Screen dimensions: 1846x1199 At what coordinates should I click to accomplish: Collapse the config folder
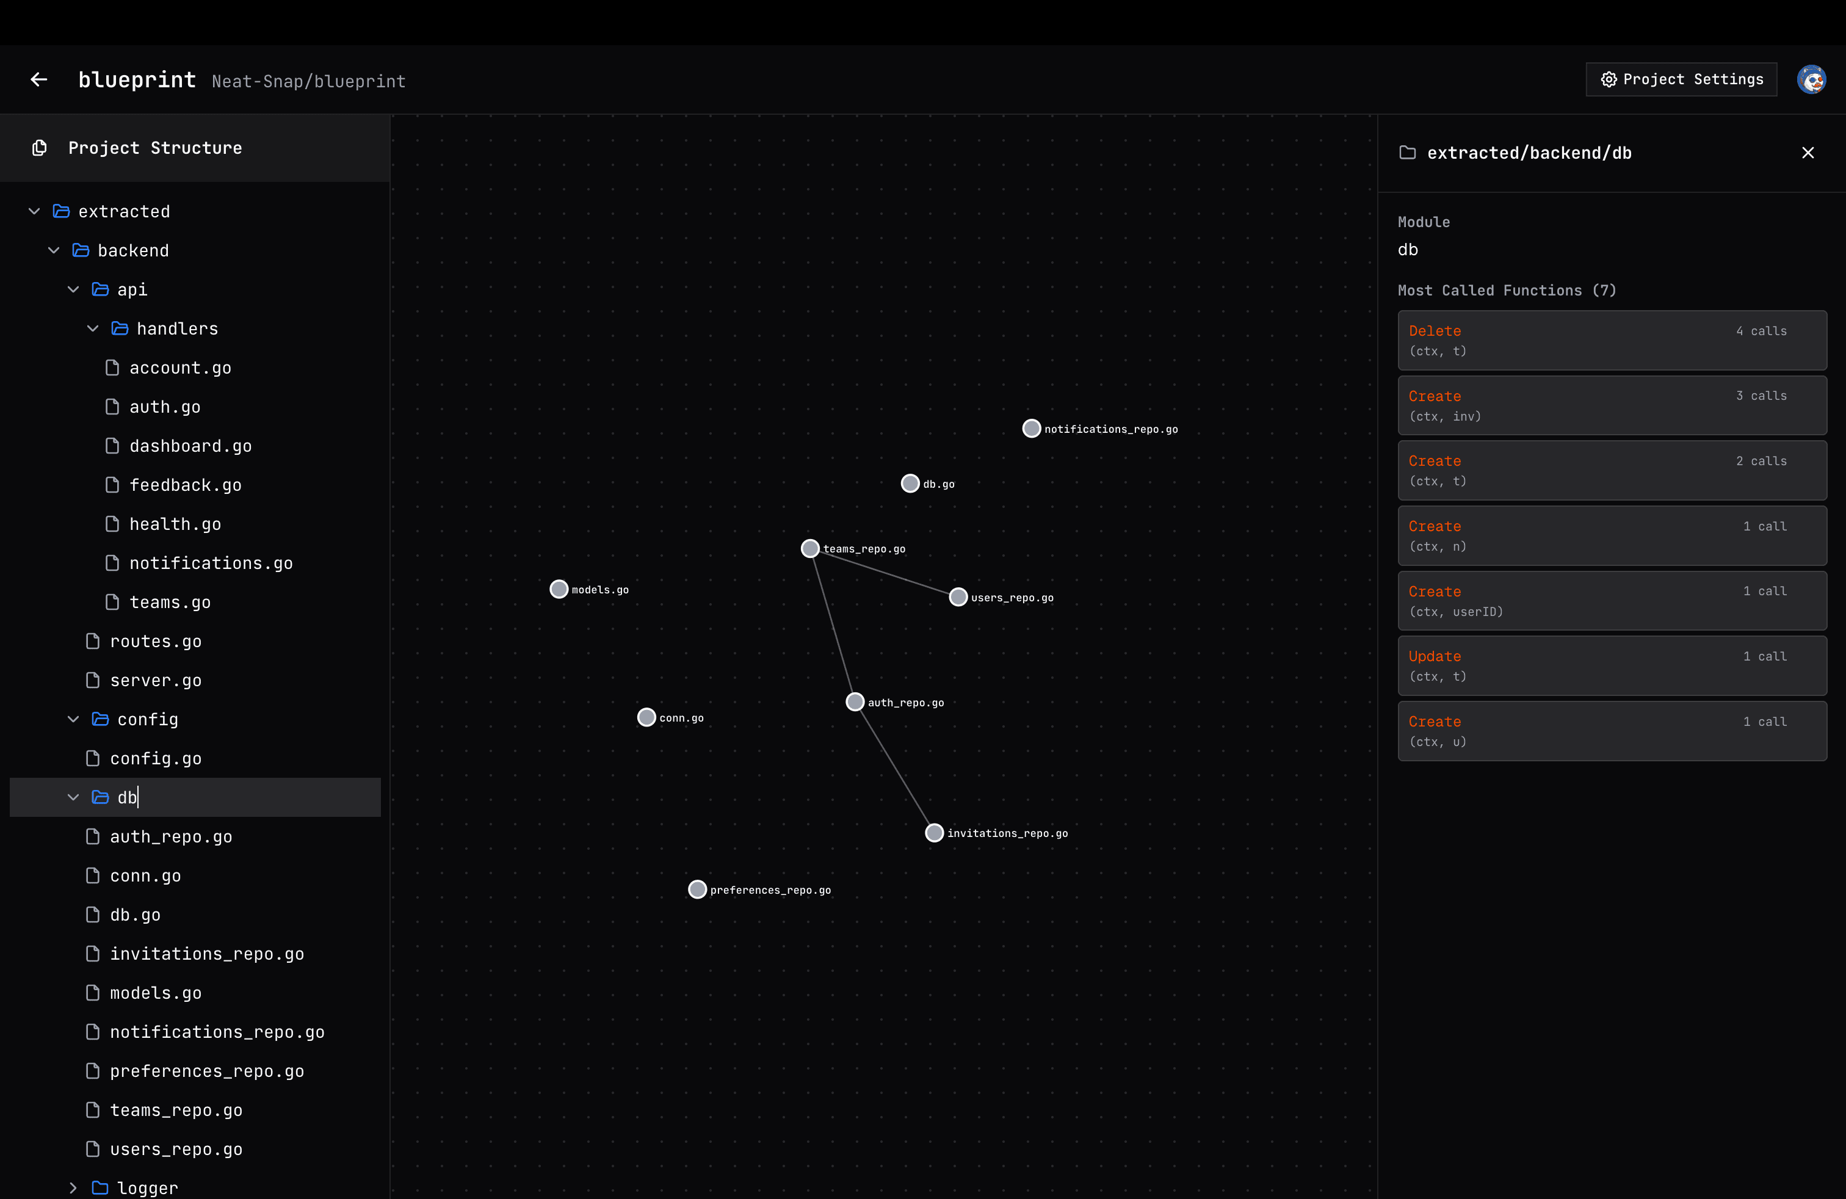pyautogui.click(x=74, y=719)
